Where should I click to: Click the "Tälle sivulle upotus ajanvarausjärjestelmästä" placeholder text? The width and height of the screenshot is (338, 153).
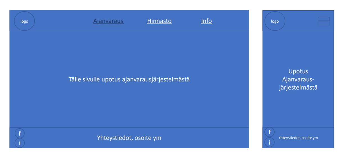[x=129, y=79]
